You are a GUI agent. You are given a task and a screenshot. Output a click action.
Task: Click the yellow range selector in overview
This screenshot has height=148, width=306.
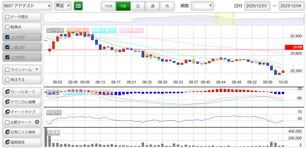225,19
